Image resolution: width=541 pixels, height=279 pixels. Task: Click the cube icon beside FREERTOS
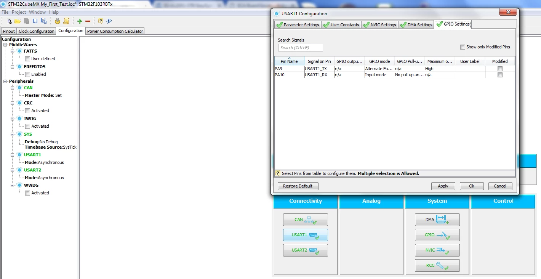point(19,67)
